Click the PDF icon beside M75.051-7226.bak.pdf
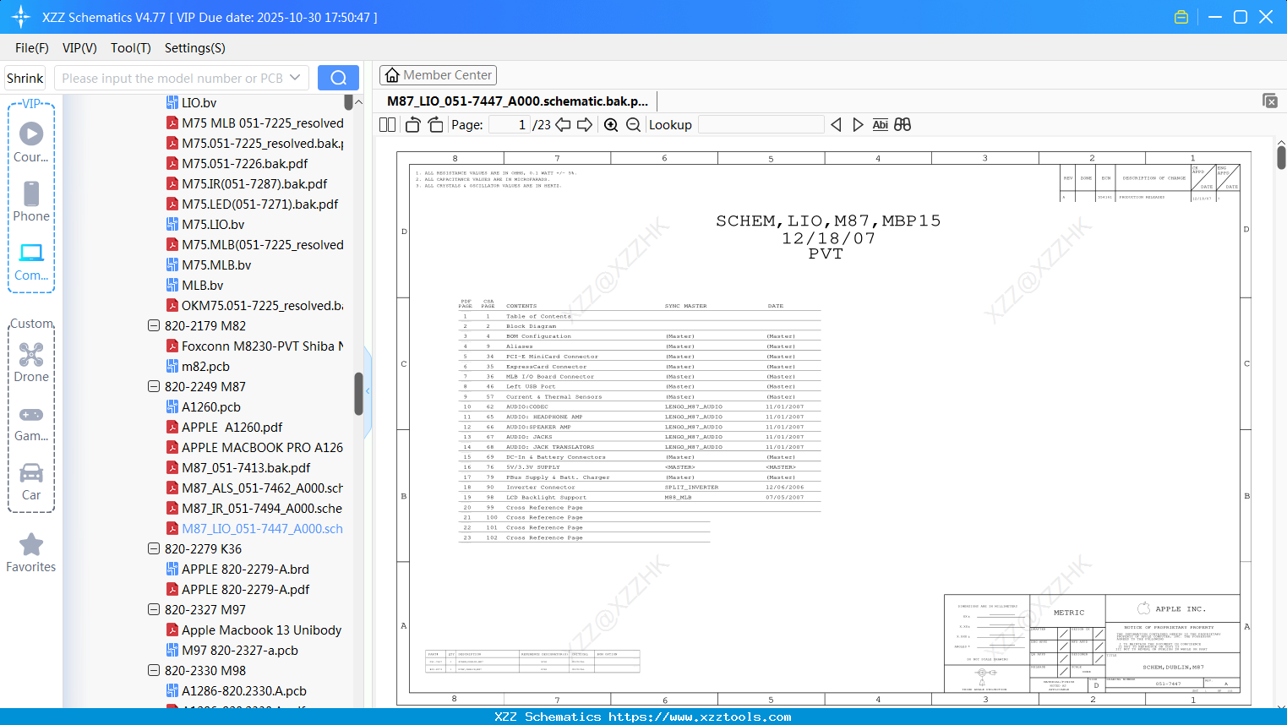Viewport: 1287px width, 725px height. (172, 164)
